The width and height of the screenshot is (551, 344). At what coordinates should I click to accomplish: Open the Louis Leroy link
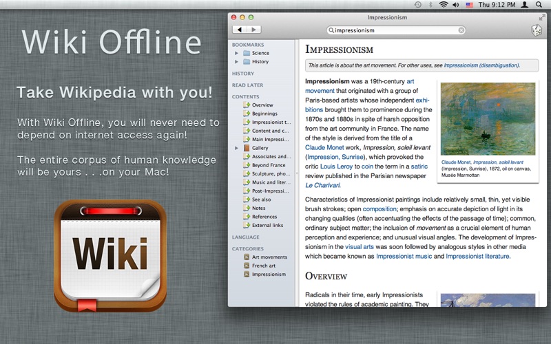coord(336,166)
